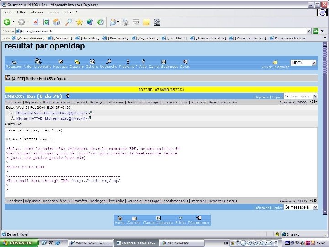Click bottom Liste noire link
The image size is (329, 247).
(116, 201)
